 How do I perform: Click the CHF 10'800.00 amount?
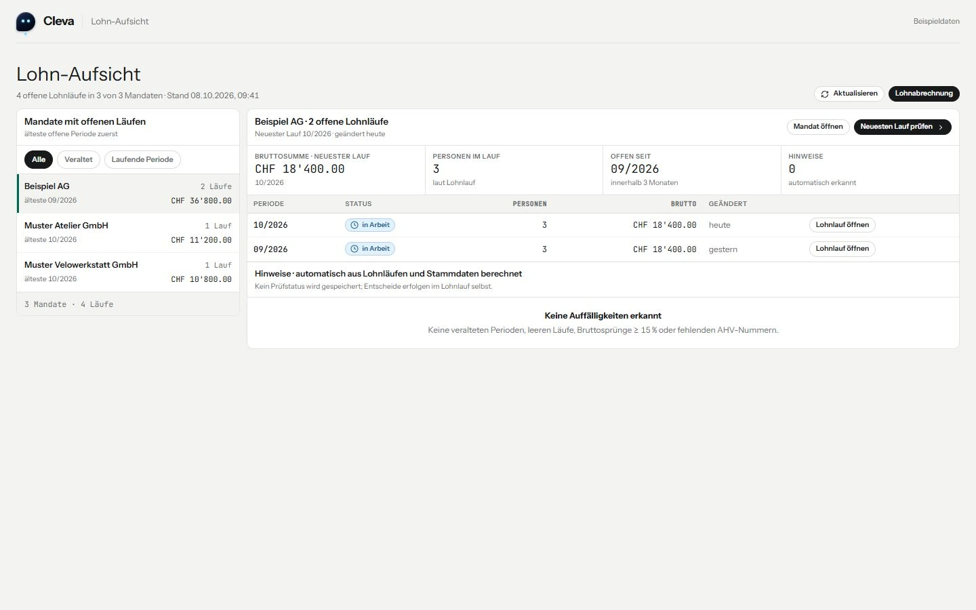point(201,279)
